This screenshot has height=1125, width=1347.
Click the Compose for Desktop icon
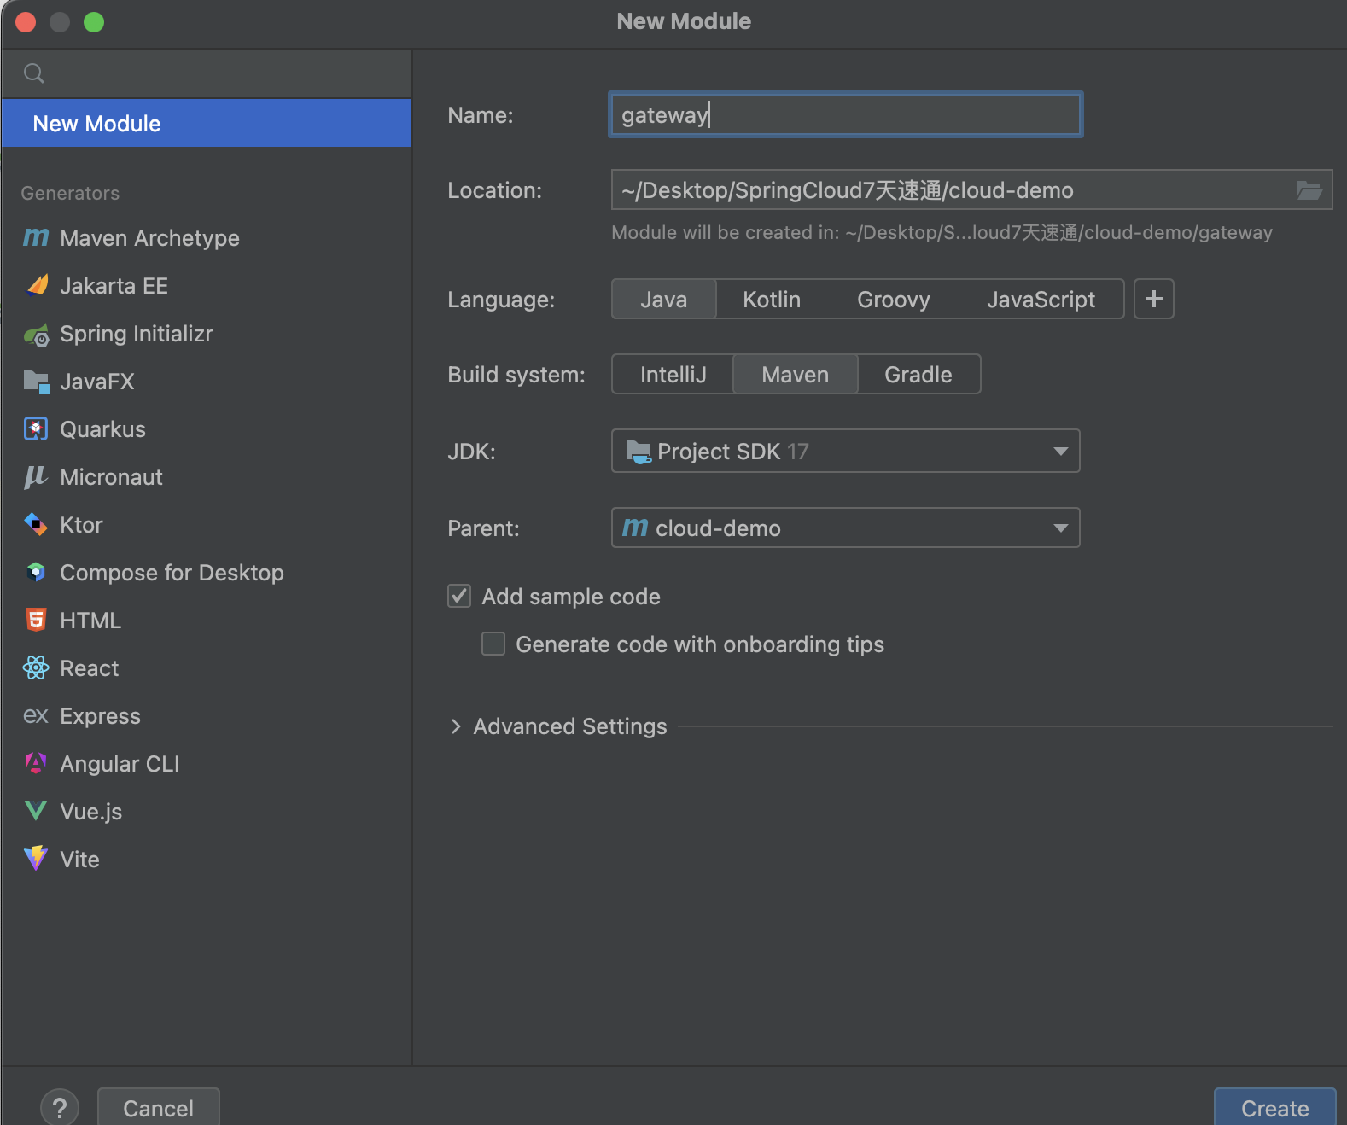click(x=36, y=572)
